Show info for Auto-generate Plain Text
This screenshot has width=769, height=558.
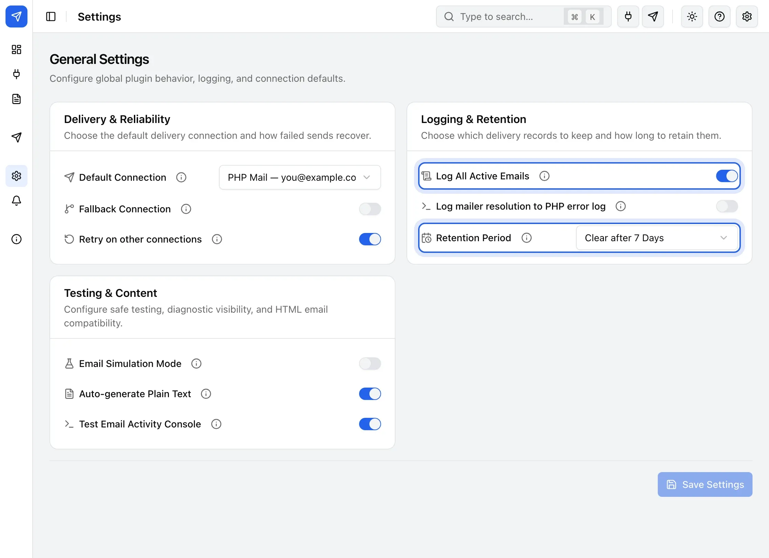pos(206,394)
